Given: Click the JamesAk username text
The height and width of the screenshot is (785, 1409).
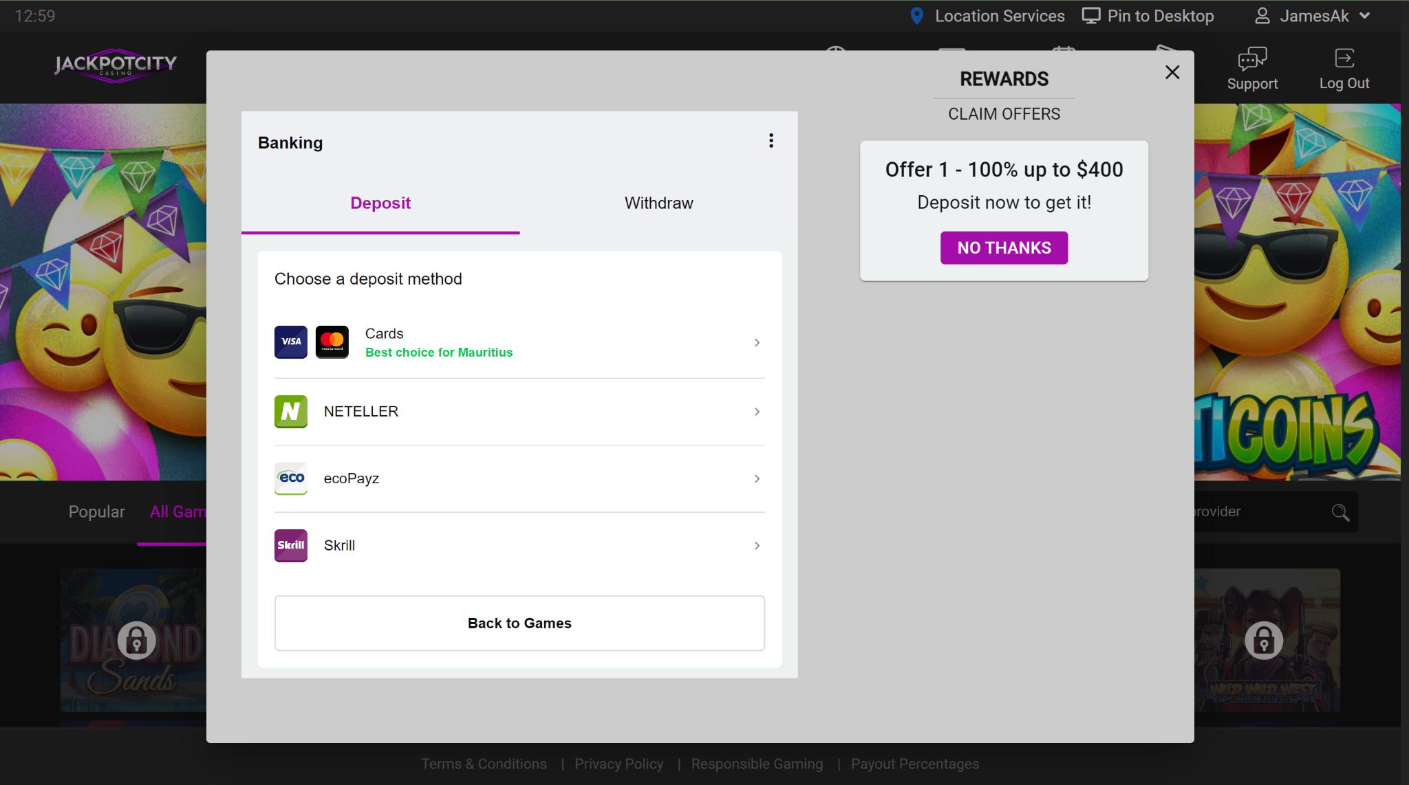Looking at the screenshot, I should point(1314,16).
